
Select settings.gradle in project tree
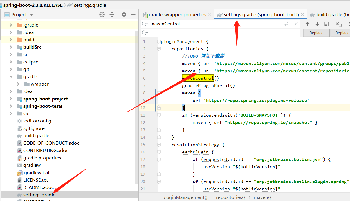click(39, 195)
